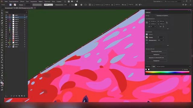Image resolution: width=193 pixels, height=108 pixels.
Task: Select the Scale tool
Action: pos(2,43)
